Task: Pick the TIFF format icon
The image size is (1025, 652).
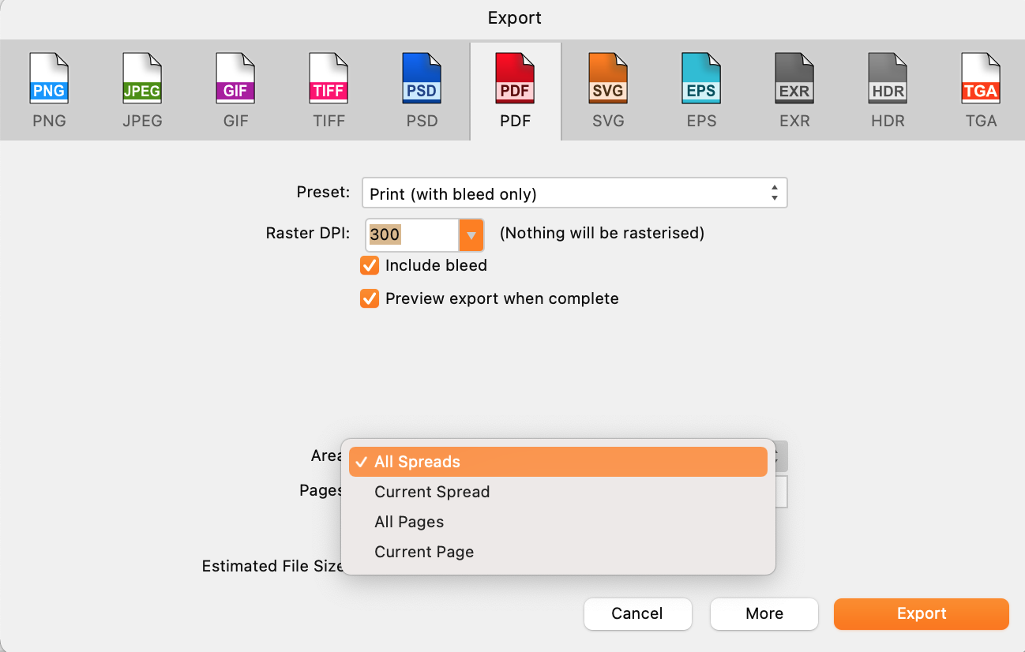Action: click(x=329, y=89)
